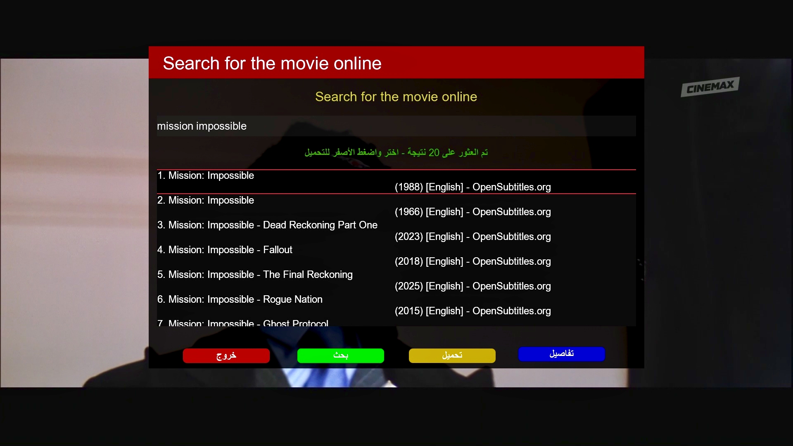Viewport: 793px width, 446px height.
Task: Select partially visible Ghost Protocol result
Action: 243,323
